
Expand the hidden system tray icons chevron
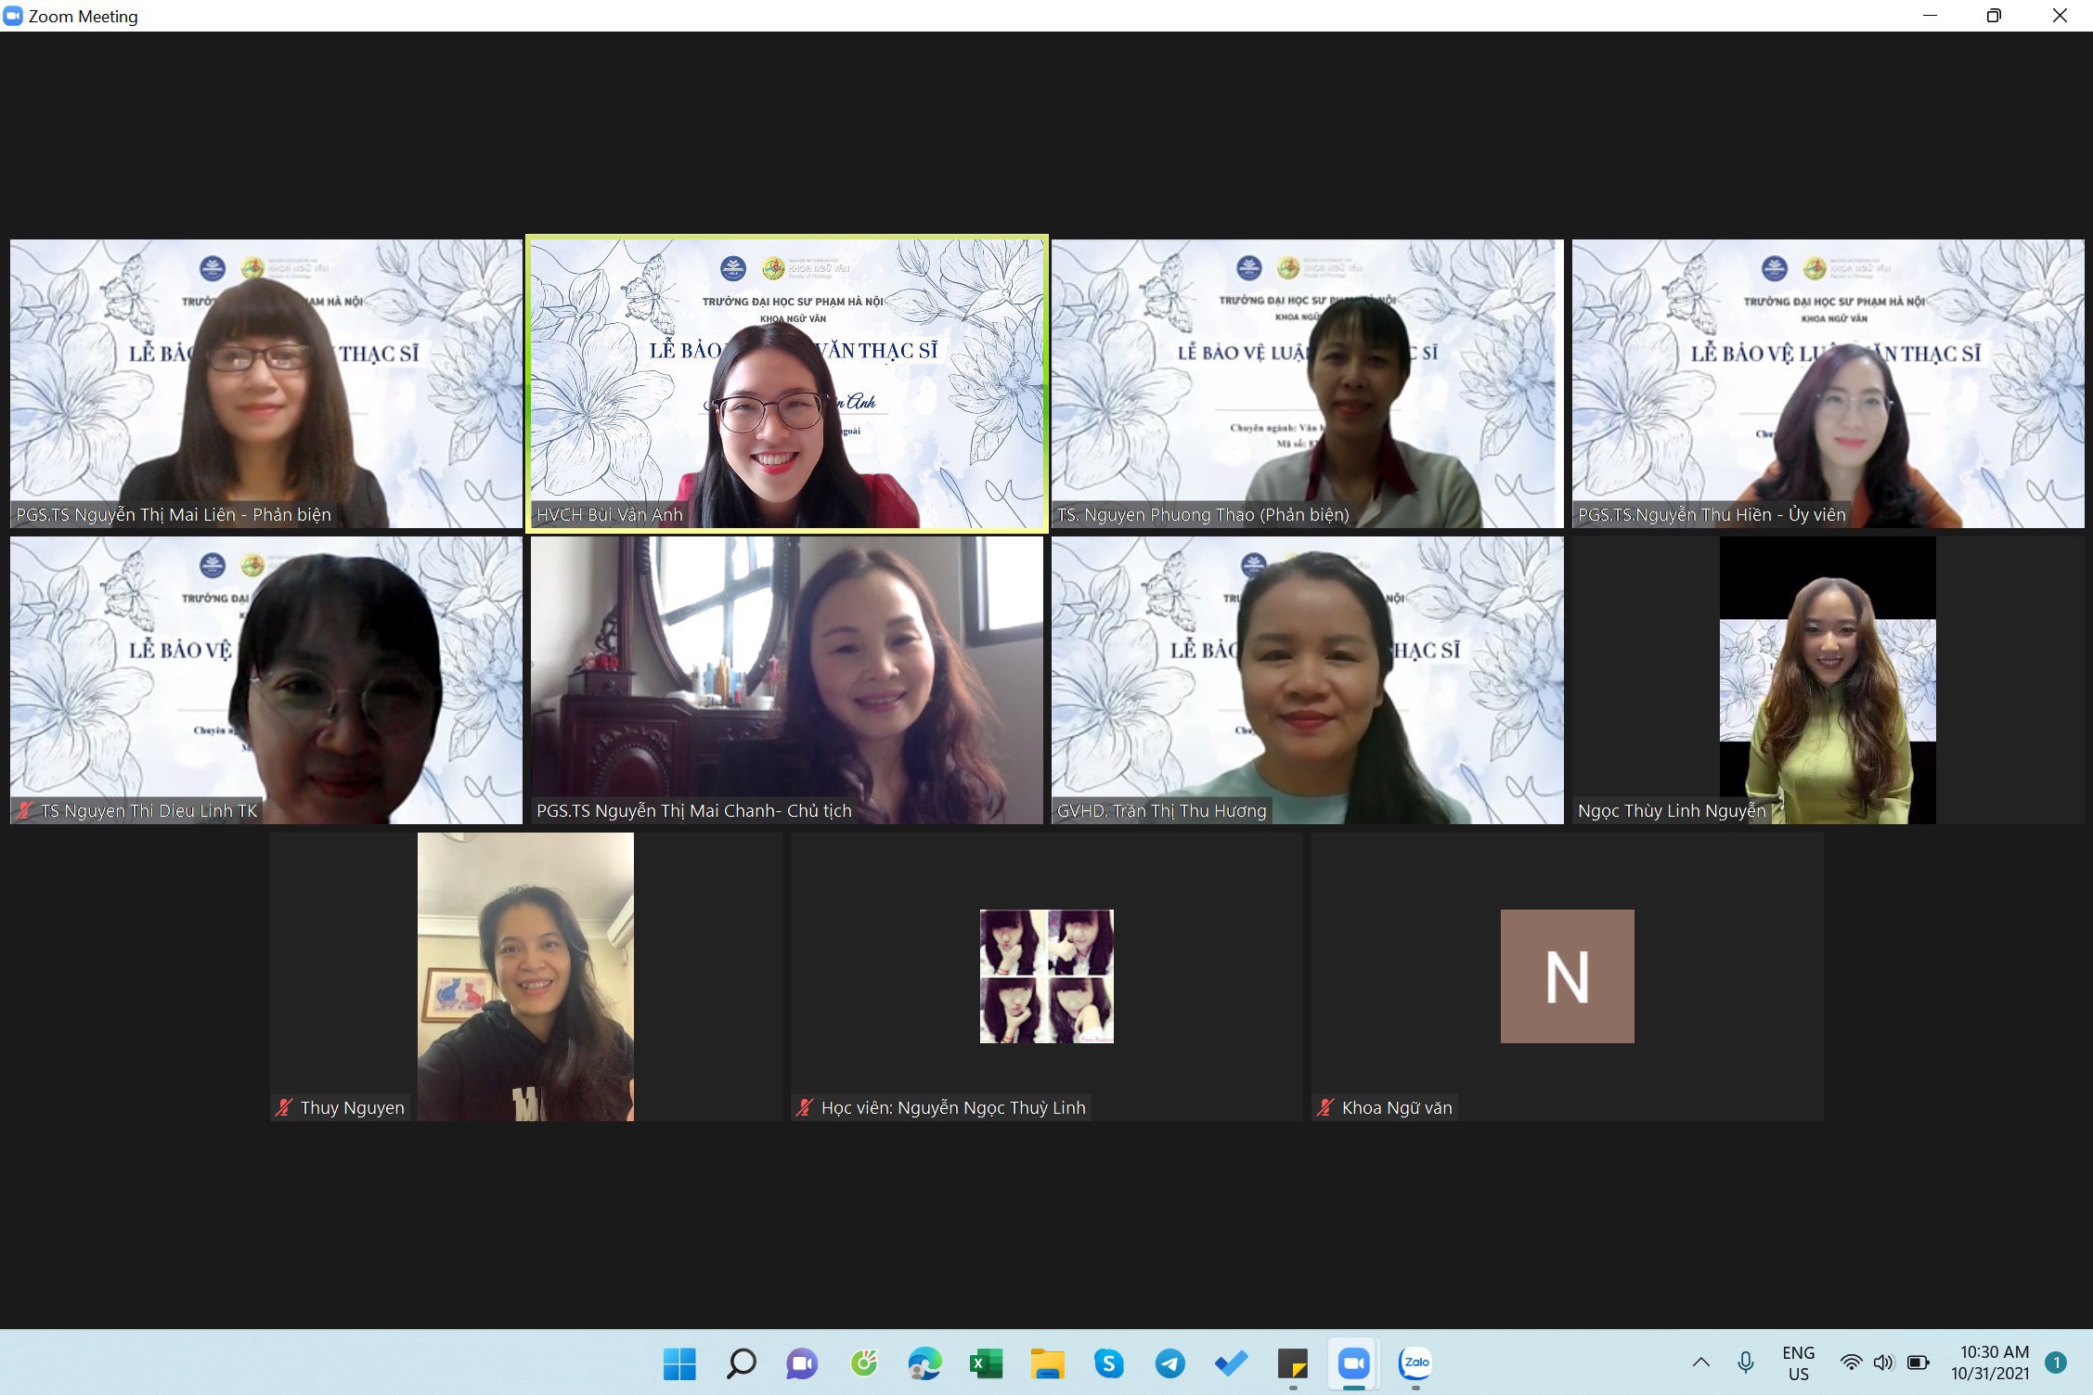1700,1363
